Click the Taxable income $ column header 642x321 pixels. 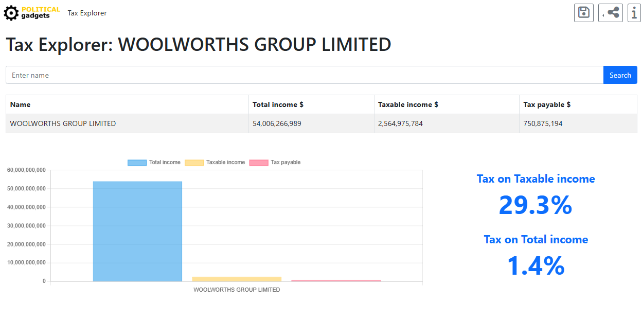[447, 104]
